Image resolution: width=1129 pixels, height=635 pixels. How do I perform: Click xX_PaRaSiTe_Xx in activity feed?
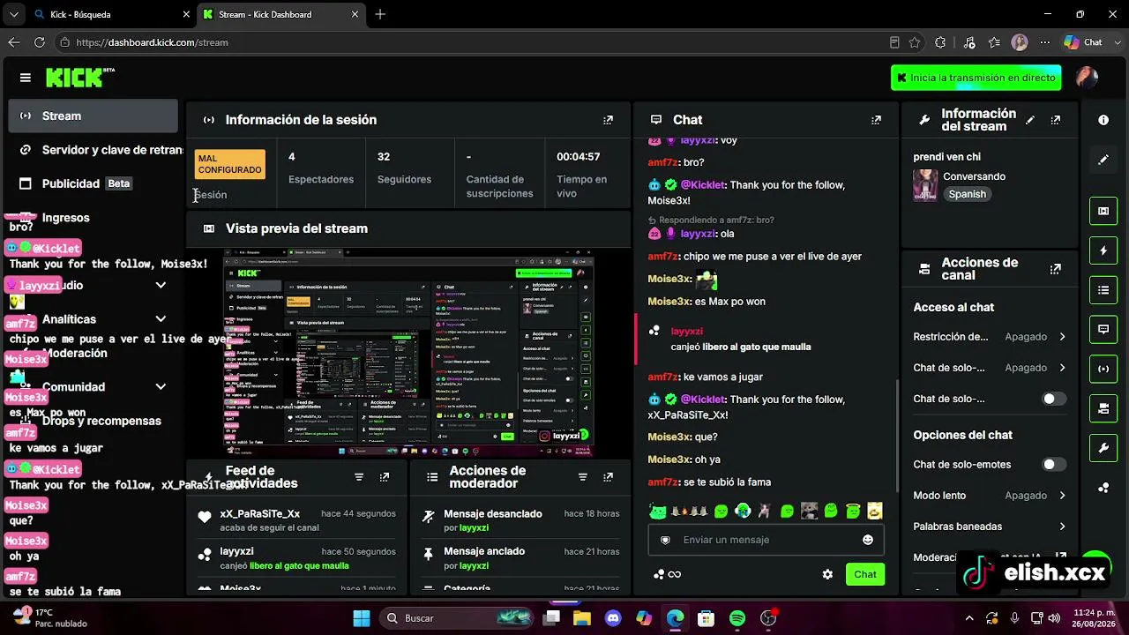[x=260, y=514]
